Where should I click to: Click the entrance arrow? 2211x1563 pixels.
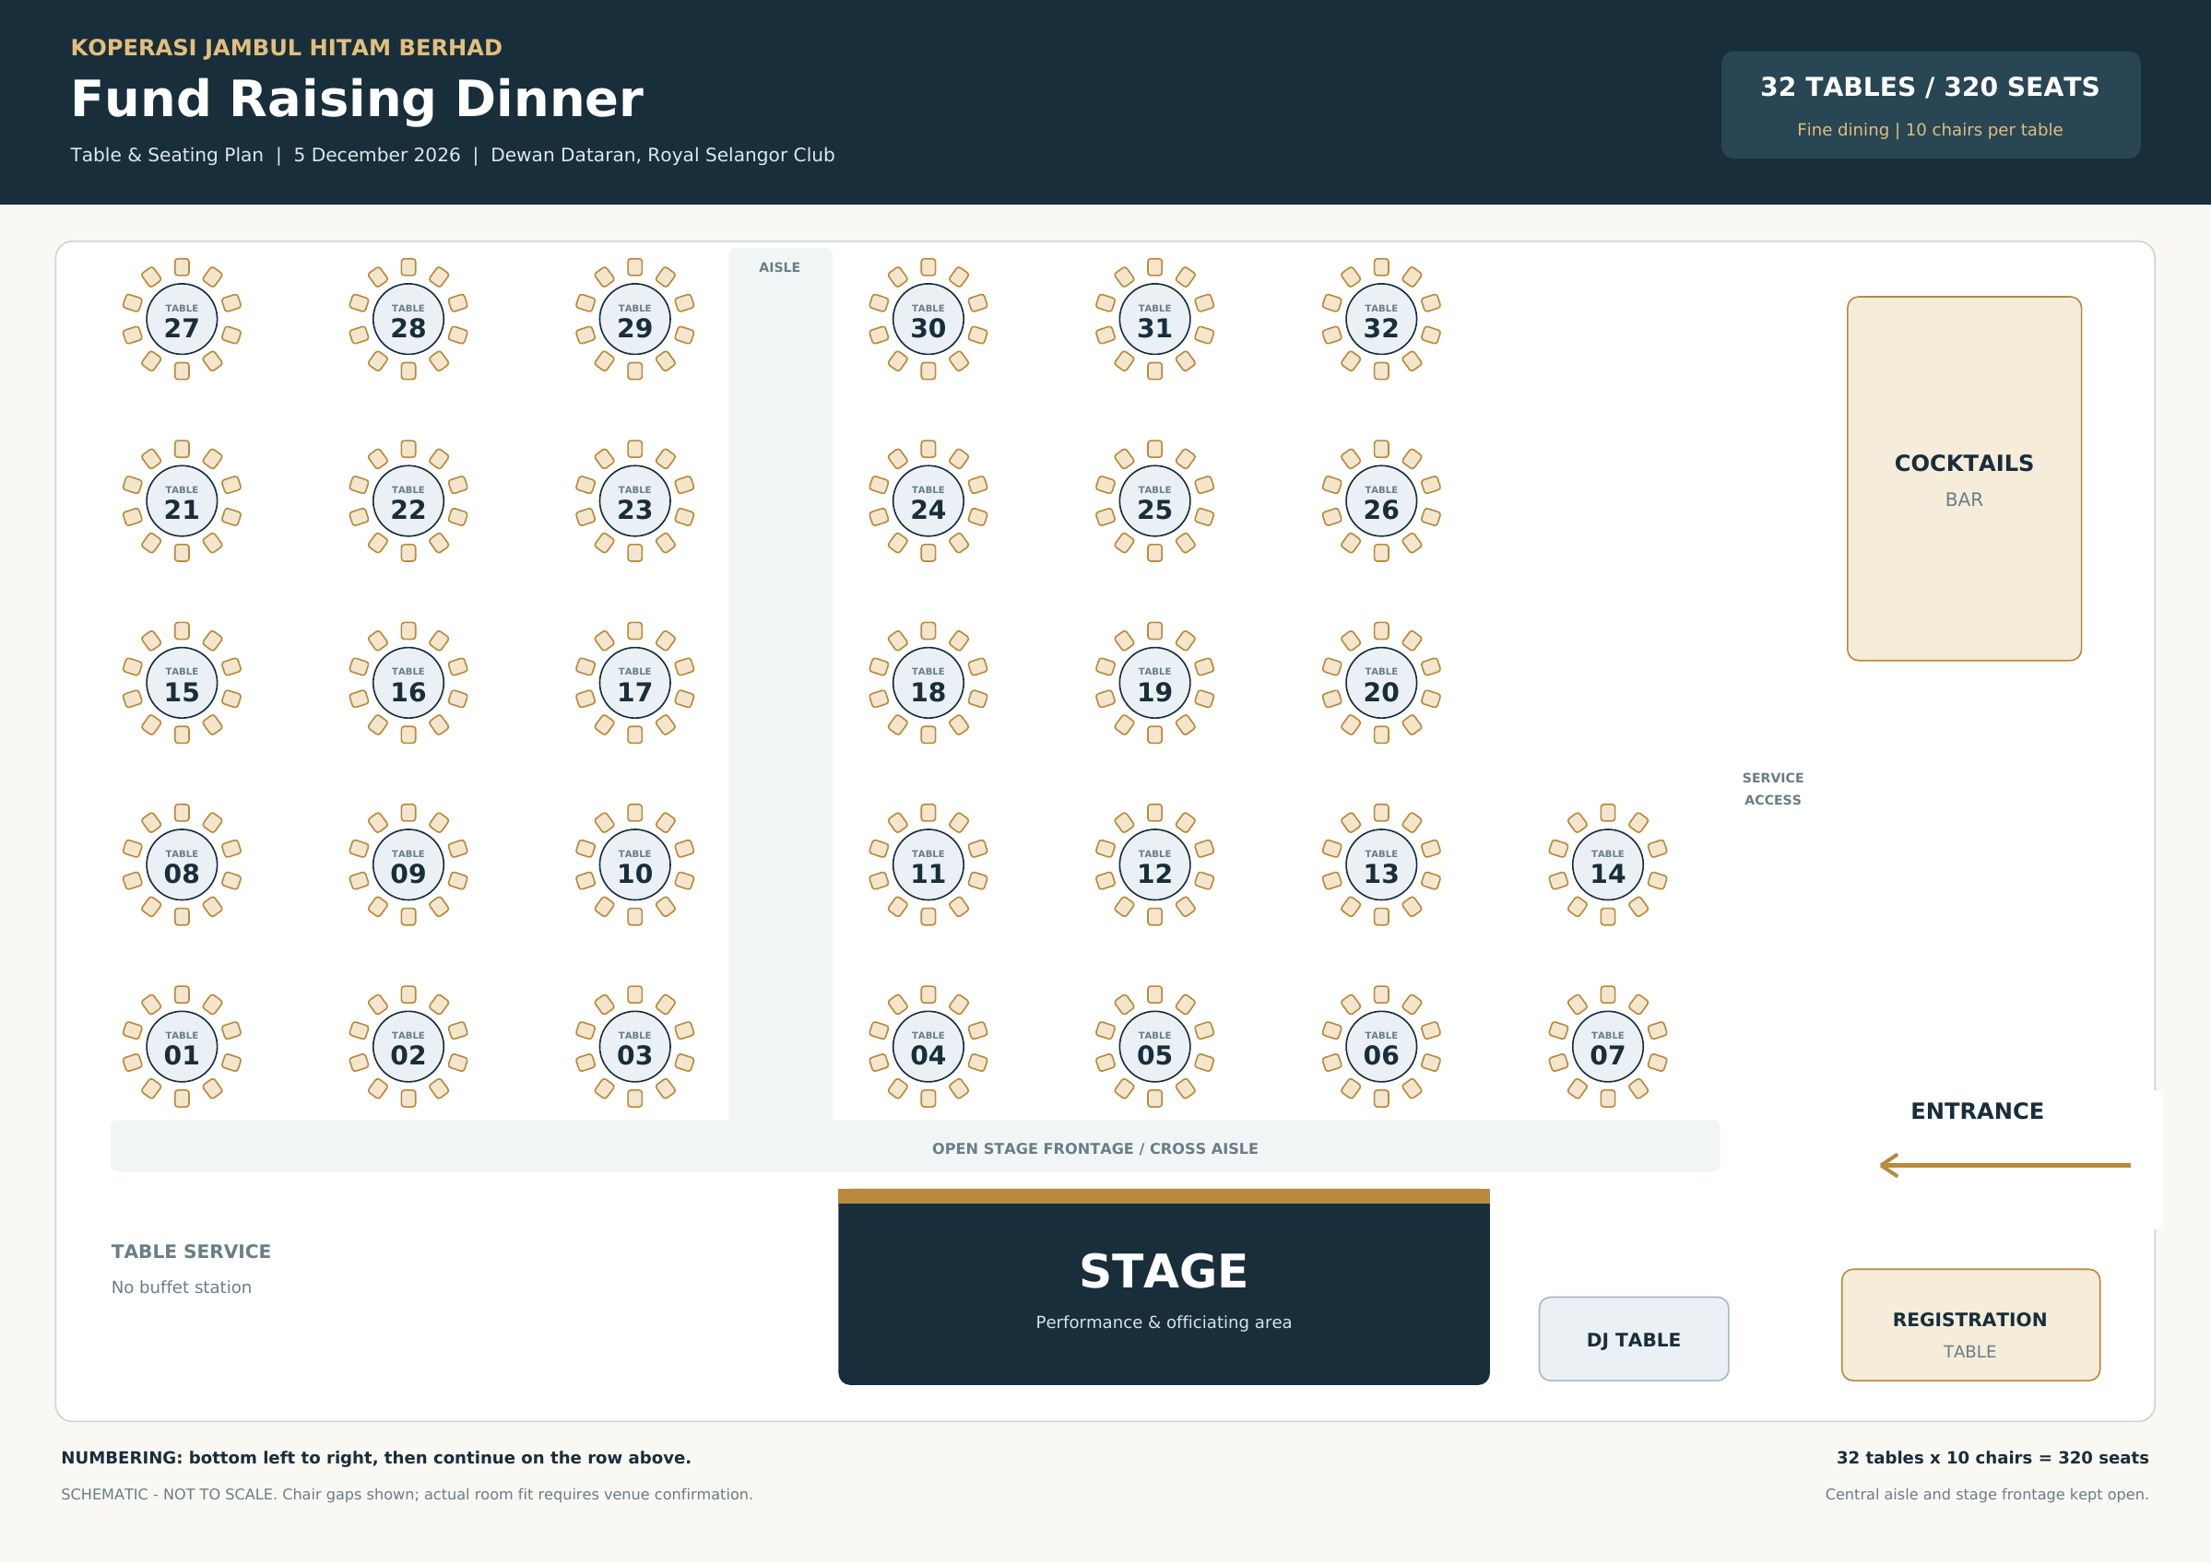click(x=2004, y=1165)
